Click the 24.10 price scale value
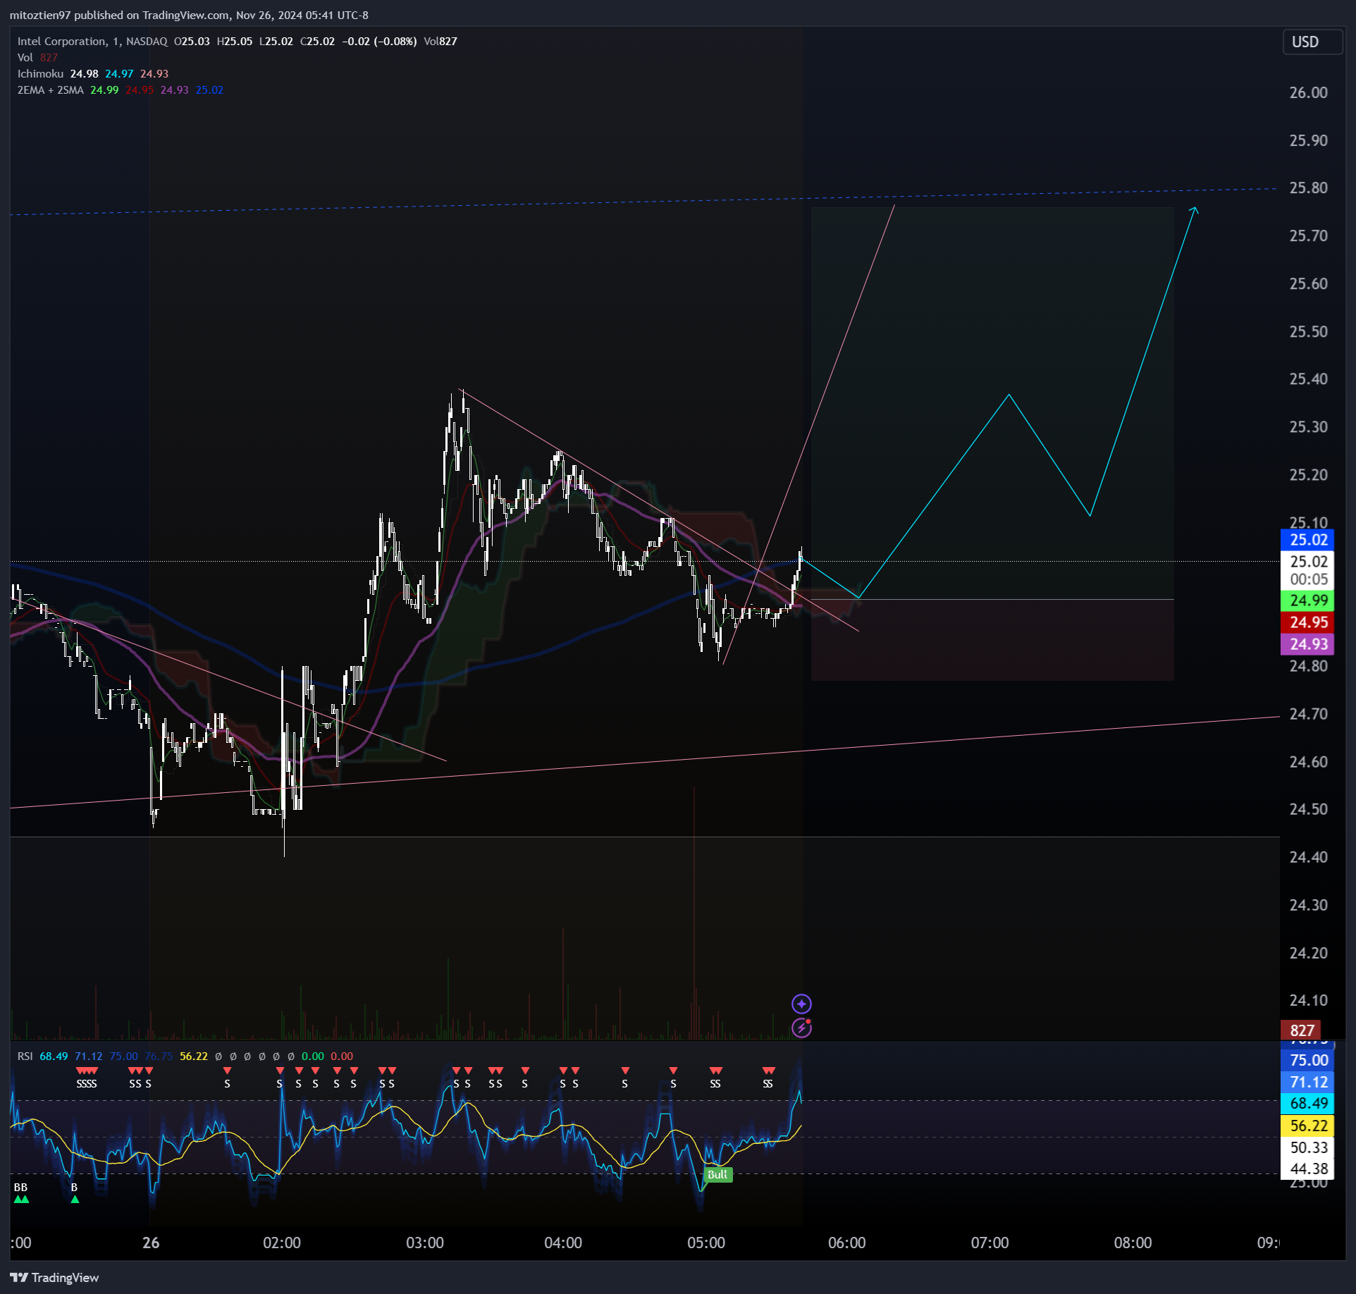 coord(1308,1001)
